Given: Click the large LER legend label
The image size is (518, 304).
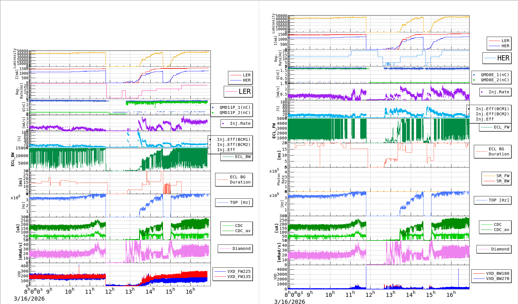Looking at the screenshot, I should [244, 92].
